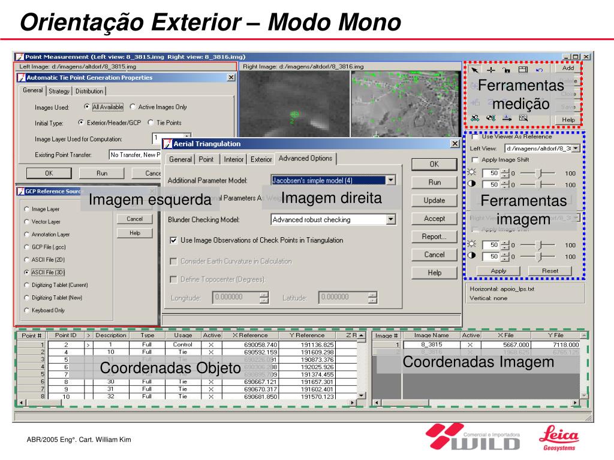This screenshot has height=460, width=614.
Task: Switch to the Point tab in Aerial Triangulation
Action: [206, 159]
